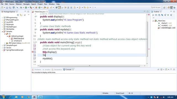Open Package Explorer view menu arrow
The image size is (177, 99).
coord(29,15)
